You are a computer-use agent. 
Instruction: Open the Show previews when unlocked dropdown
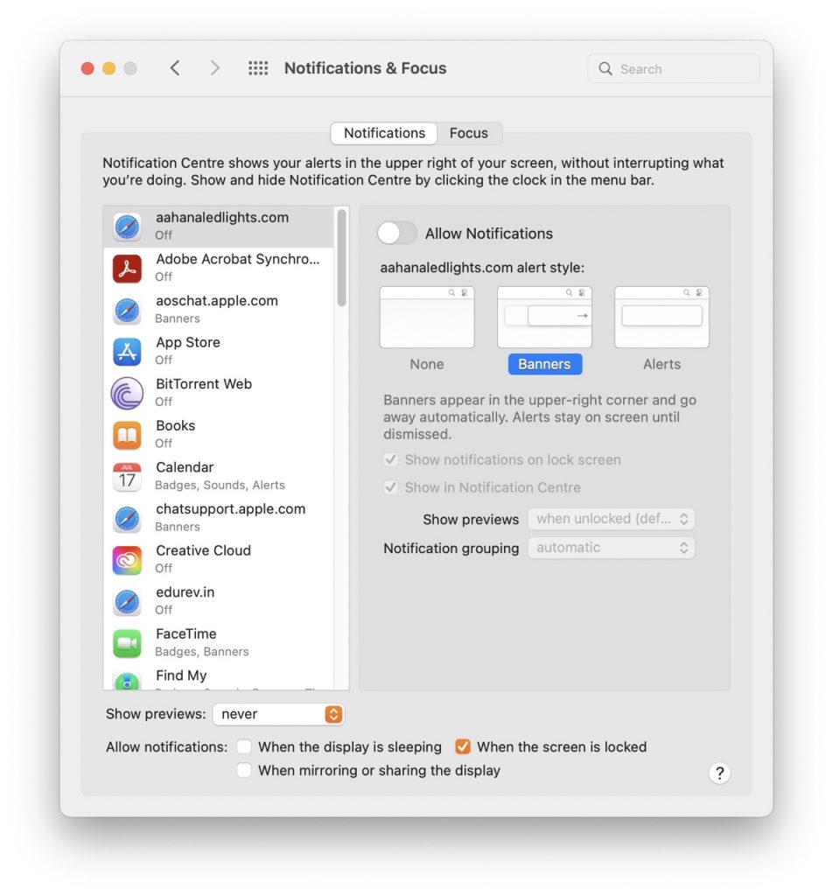click(611, 519)
